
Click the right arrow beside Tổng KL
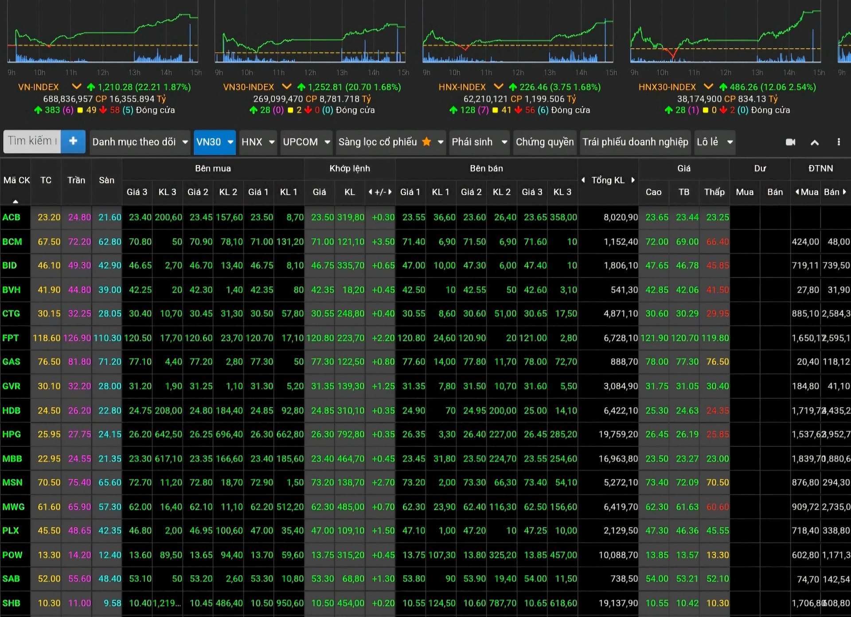pyautogui.click(x=633, y=180)
